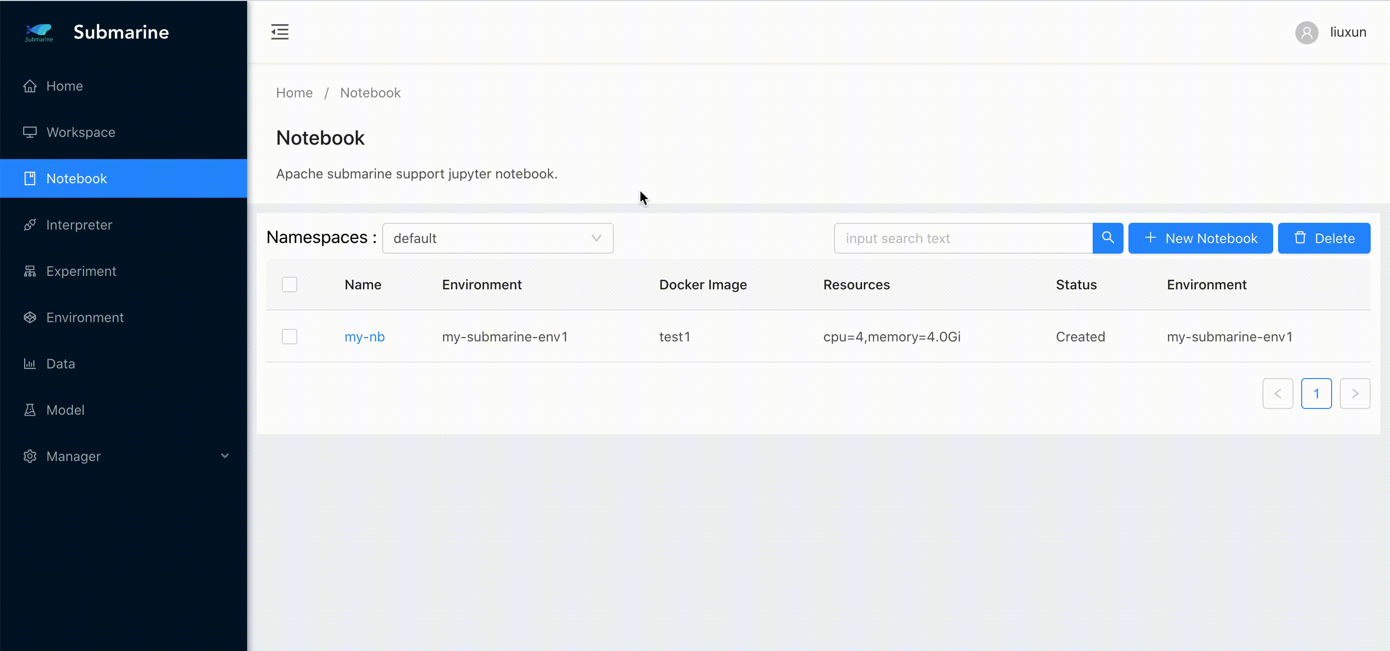
Task: Select the Model menu item
Action: coord(65,410)
